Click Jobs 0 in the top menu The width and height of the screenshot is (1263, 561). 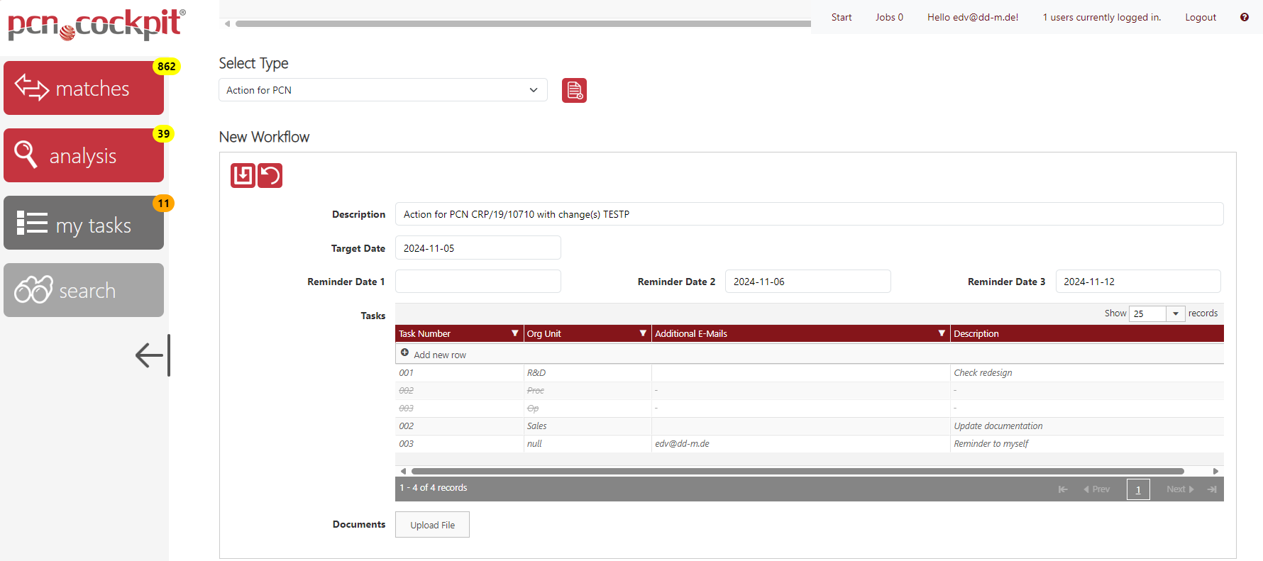[888, 17]
